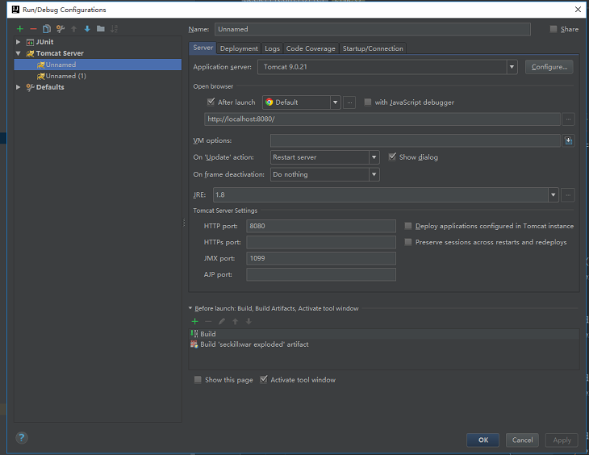This screenshot has width=589, height=455.
Task: Click the Defaults wrench icon in tree
Action: (x=31, y=87)
